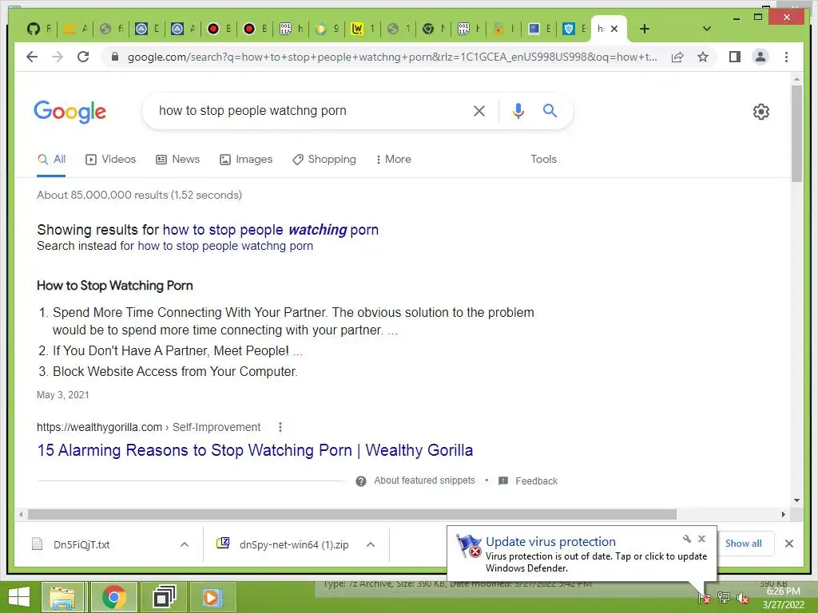Go forward one page
The width and height of the screenshot is (818, 613).
(x=58, y=57)
